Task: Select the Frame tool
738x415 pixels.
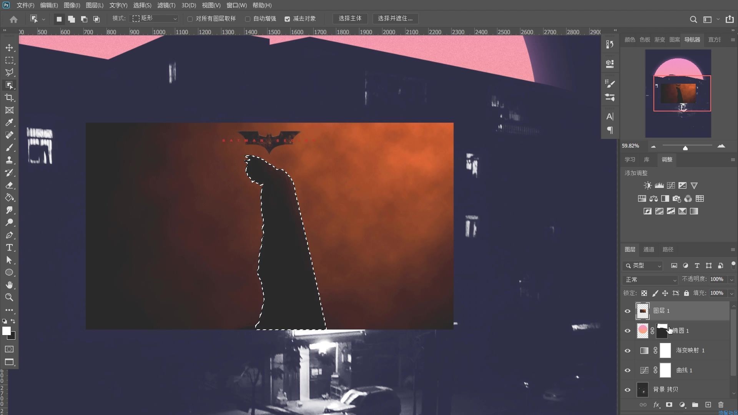Action: 9,110
